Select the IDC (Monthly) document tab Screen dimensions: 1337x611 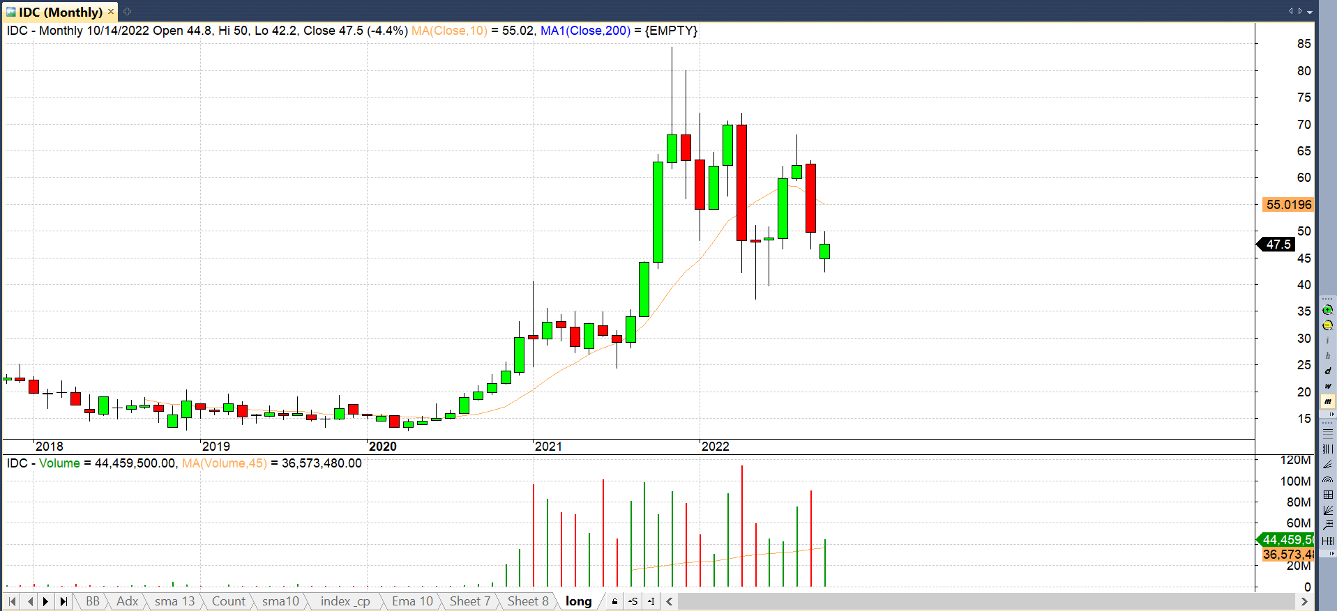[x=61, y=12]
